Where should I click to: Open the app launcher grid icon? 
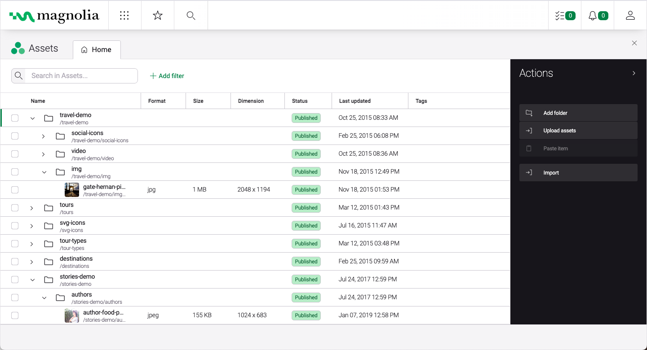click(124, 16)
